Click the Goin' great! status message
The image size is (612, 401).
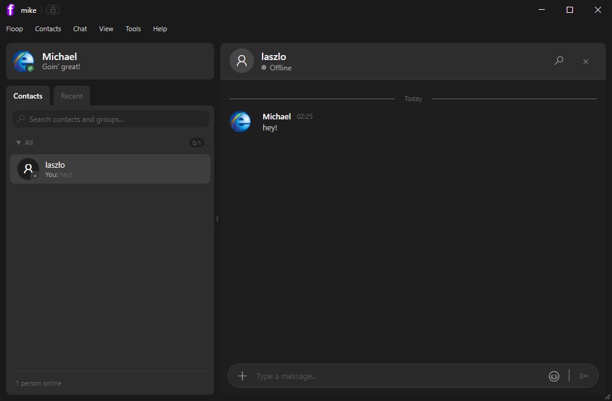(61, 67)
